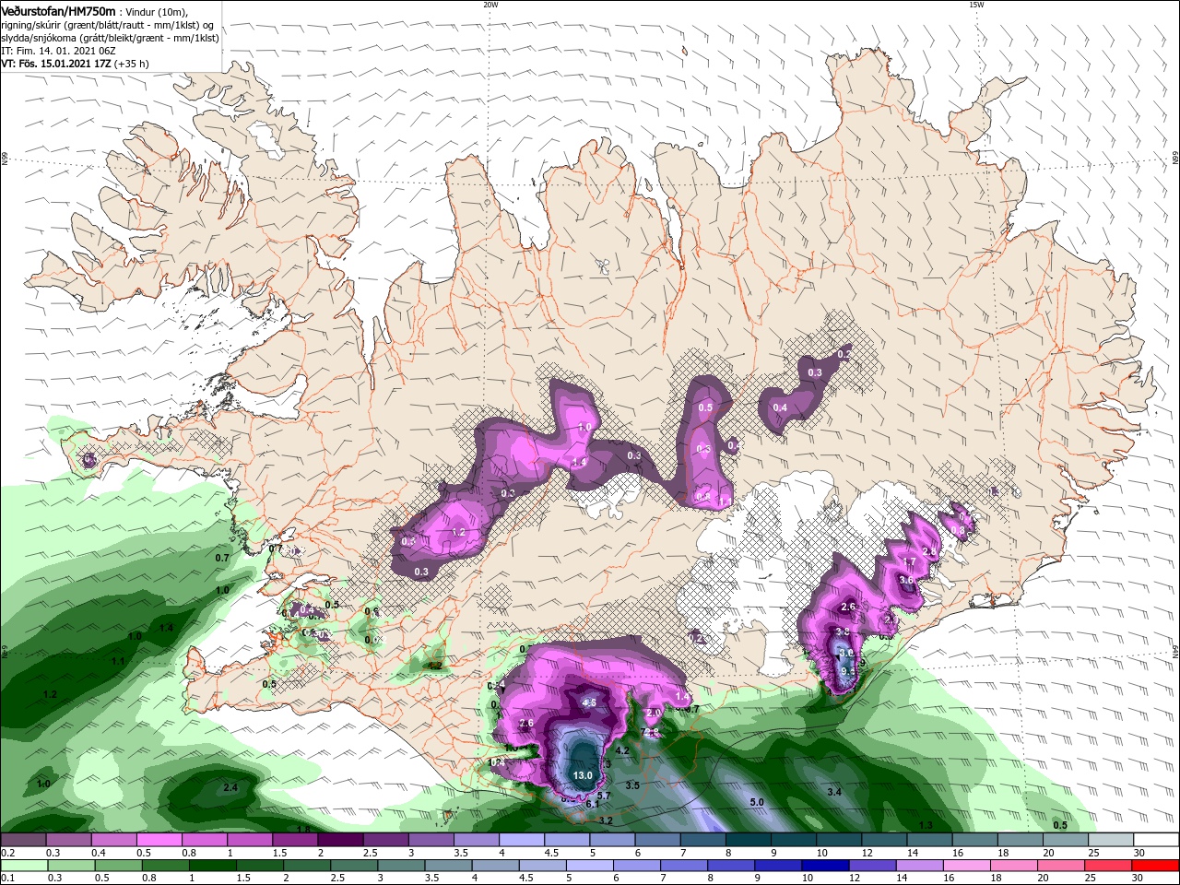Click the 2.0 value in the southern snow area

(x=654, y=713)
